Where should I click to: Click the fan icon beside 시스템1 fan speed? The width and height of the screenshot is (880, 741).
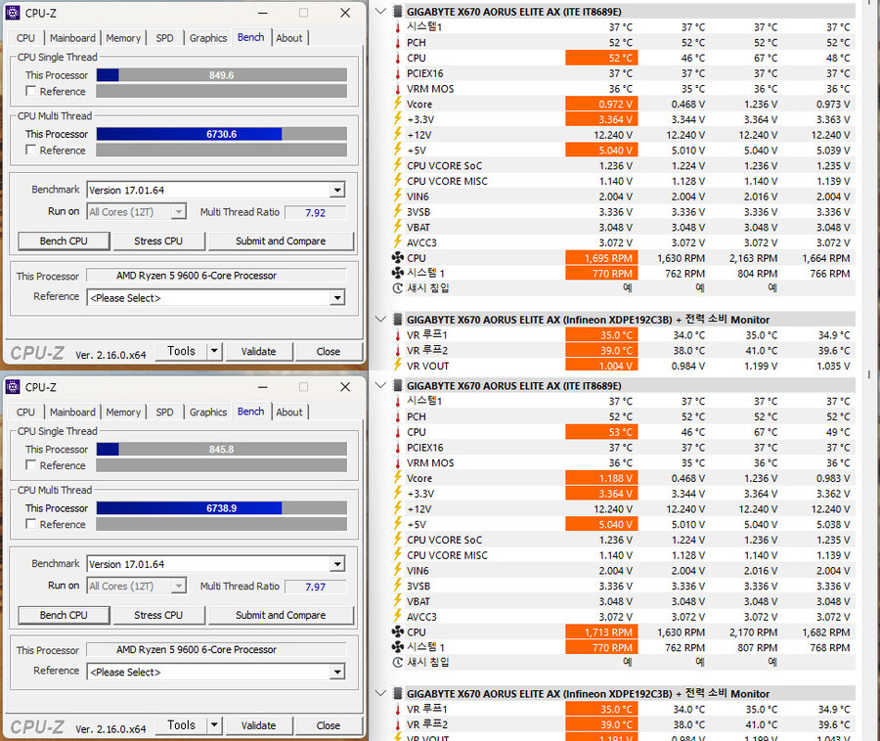(395, 274)
